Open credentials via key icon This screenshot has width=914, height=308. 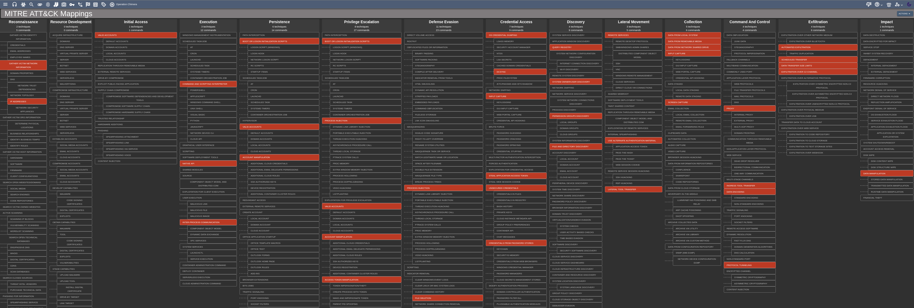coord(72,4)
